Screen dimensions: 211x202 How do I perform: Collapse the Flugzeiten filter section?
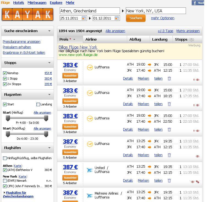pyautogui.click(x=50, y=95)
